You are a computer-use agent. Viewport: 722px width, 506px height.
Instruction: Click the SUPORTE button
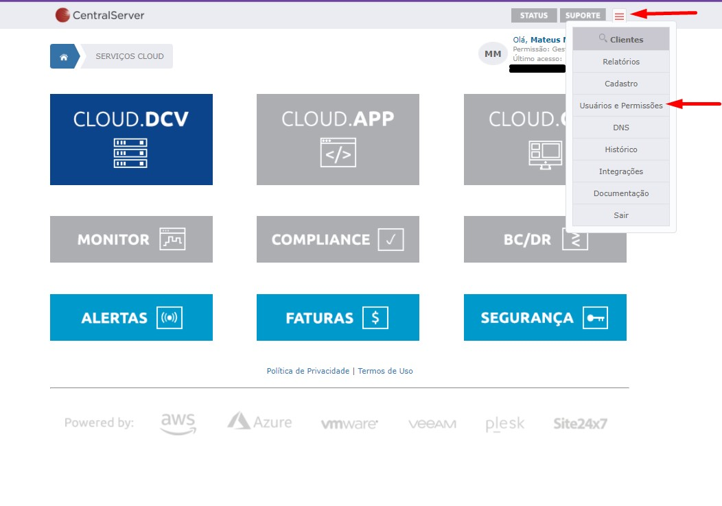(x=583, y=16)
